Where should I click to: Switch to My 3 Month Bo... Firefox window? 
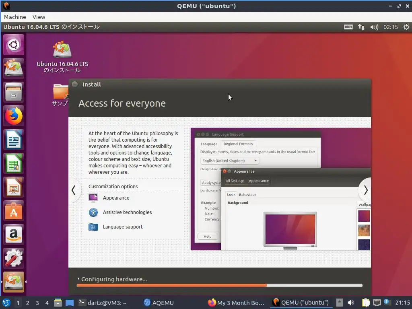(x=236, y=303)
